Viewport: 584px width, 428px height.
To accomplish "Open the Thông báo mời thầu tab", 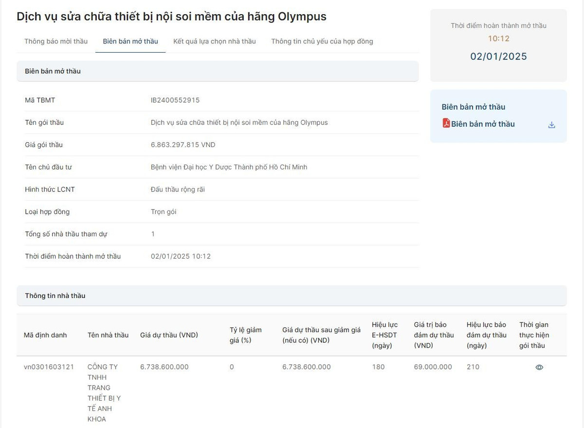I will click(x=56, y=41).
